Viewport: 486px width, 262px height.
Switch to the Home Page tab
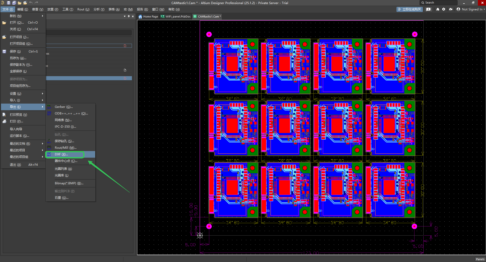[148, 17]
